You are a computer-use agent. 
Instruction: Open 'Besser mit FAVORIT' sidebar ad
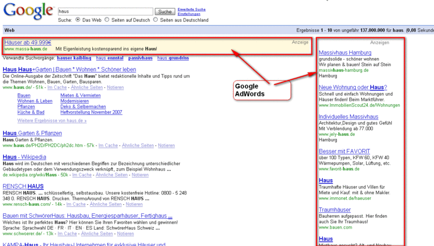[344, 152]
